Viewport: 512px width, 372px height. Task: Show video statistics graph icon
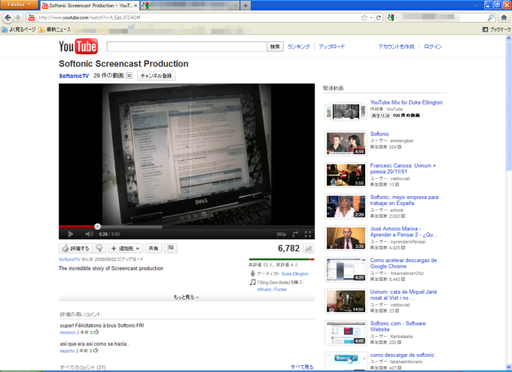[x=308, y=249]
